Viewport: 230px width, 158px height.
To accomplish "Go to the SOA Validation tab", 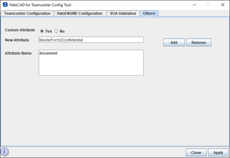I will 123,13.
